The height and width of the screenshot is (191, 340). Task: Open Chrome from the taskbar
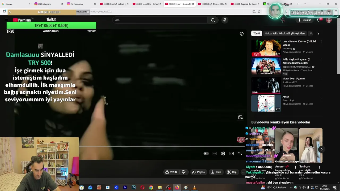pos(151,188)
